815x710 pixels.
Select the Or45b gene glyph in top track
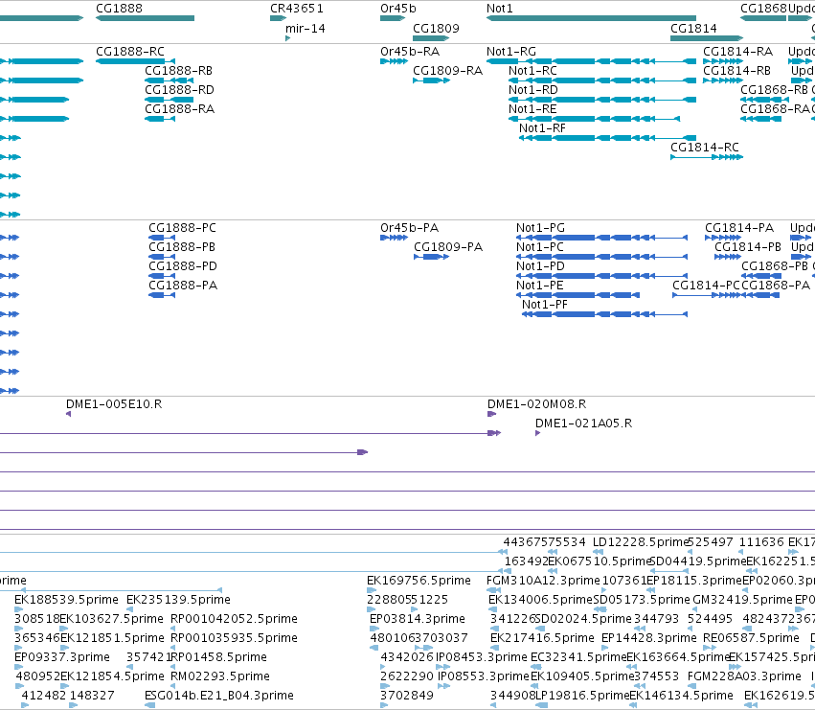coord(393,18)
